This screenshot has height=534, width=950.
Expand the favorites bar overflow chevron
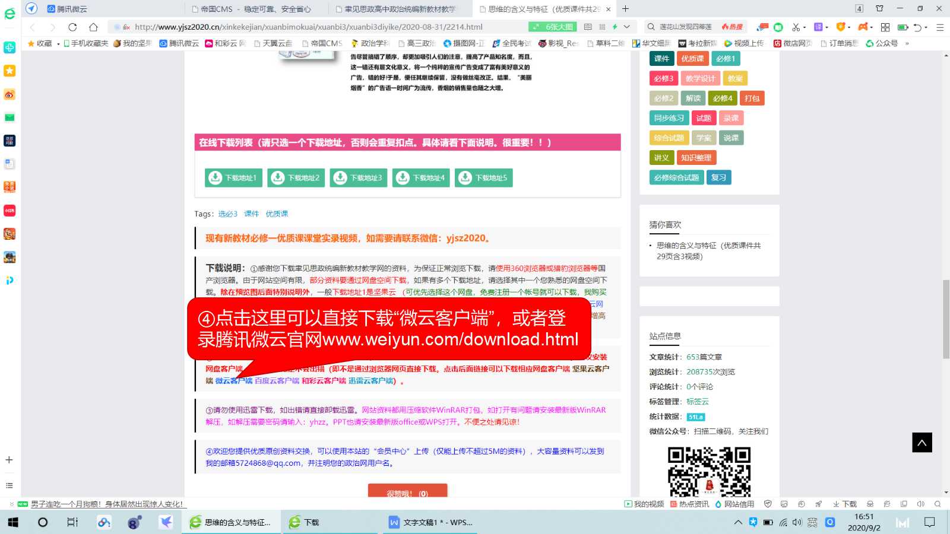coord(907,43)
